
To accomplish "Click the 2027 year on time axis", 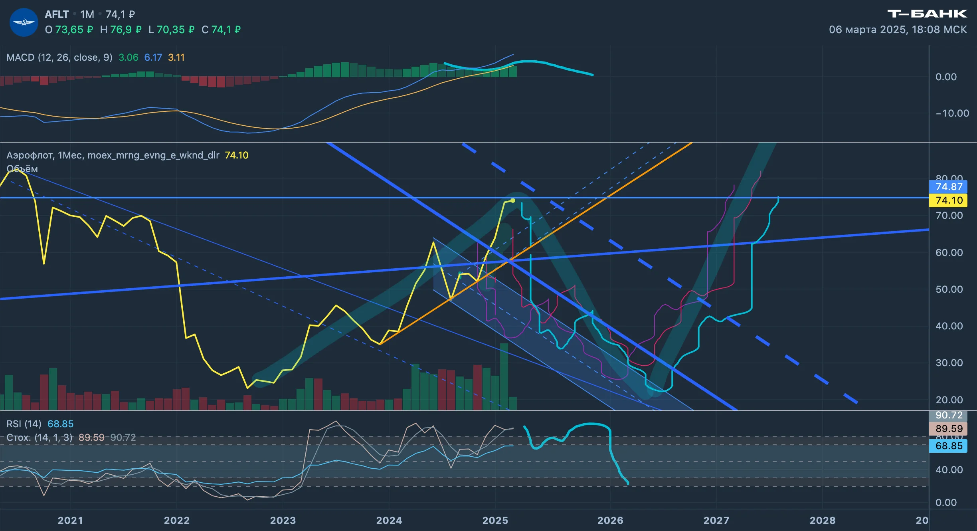I will (x=716, y=520).
